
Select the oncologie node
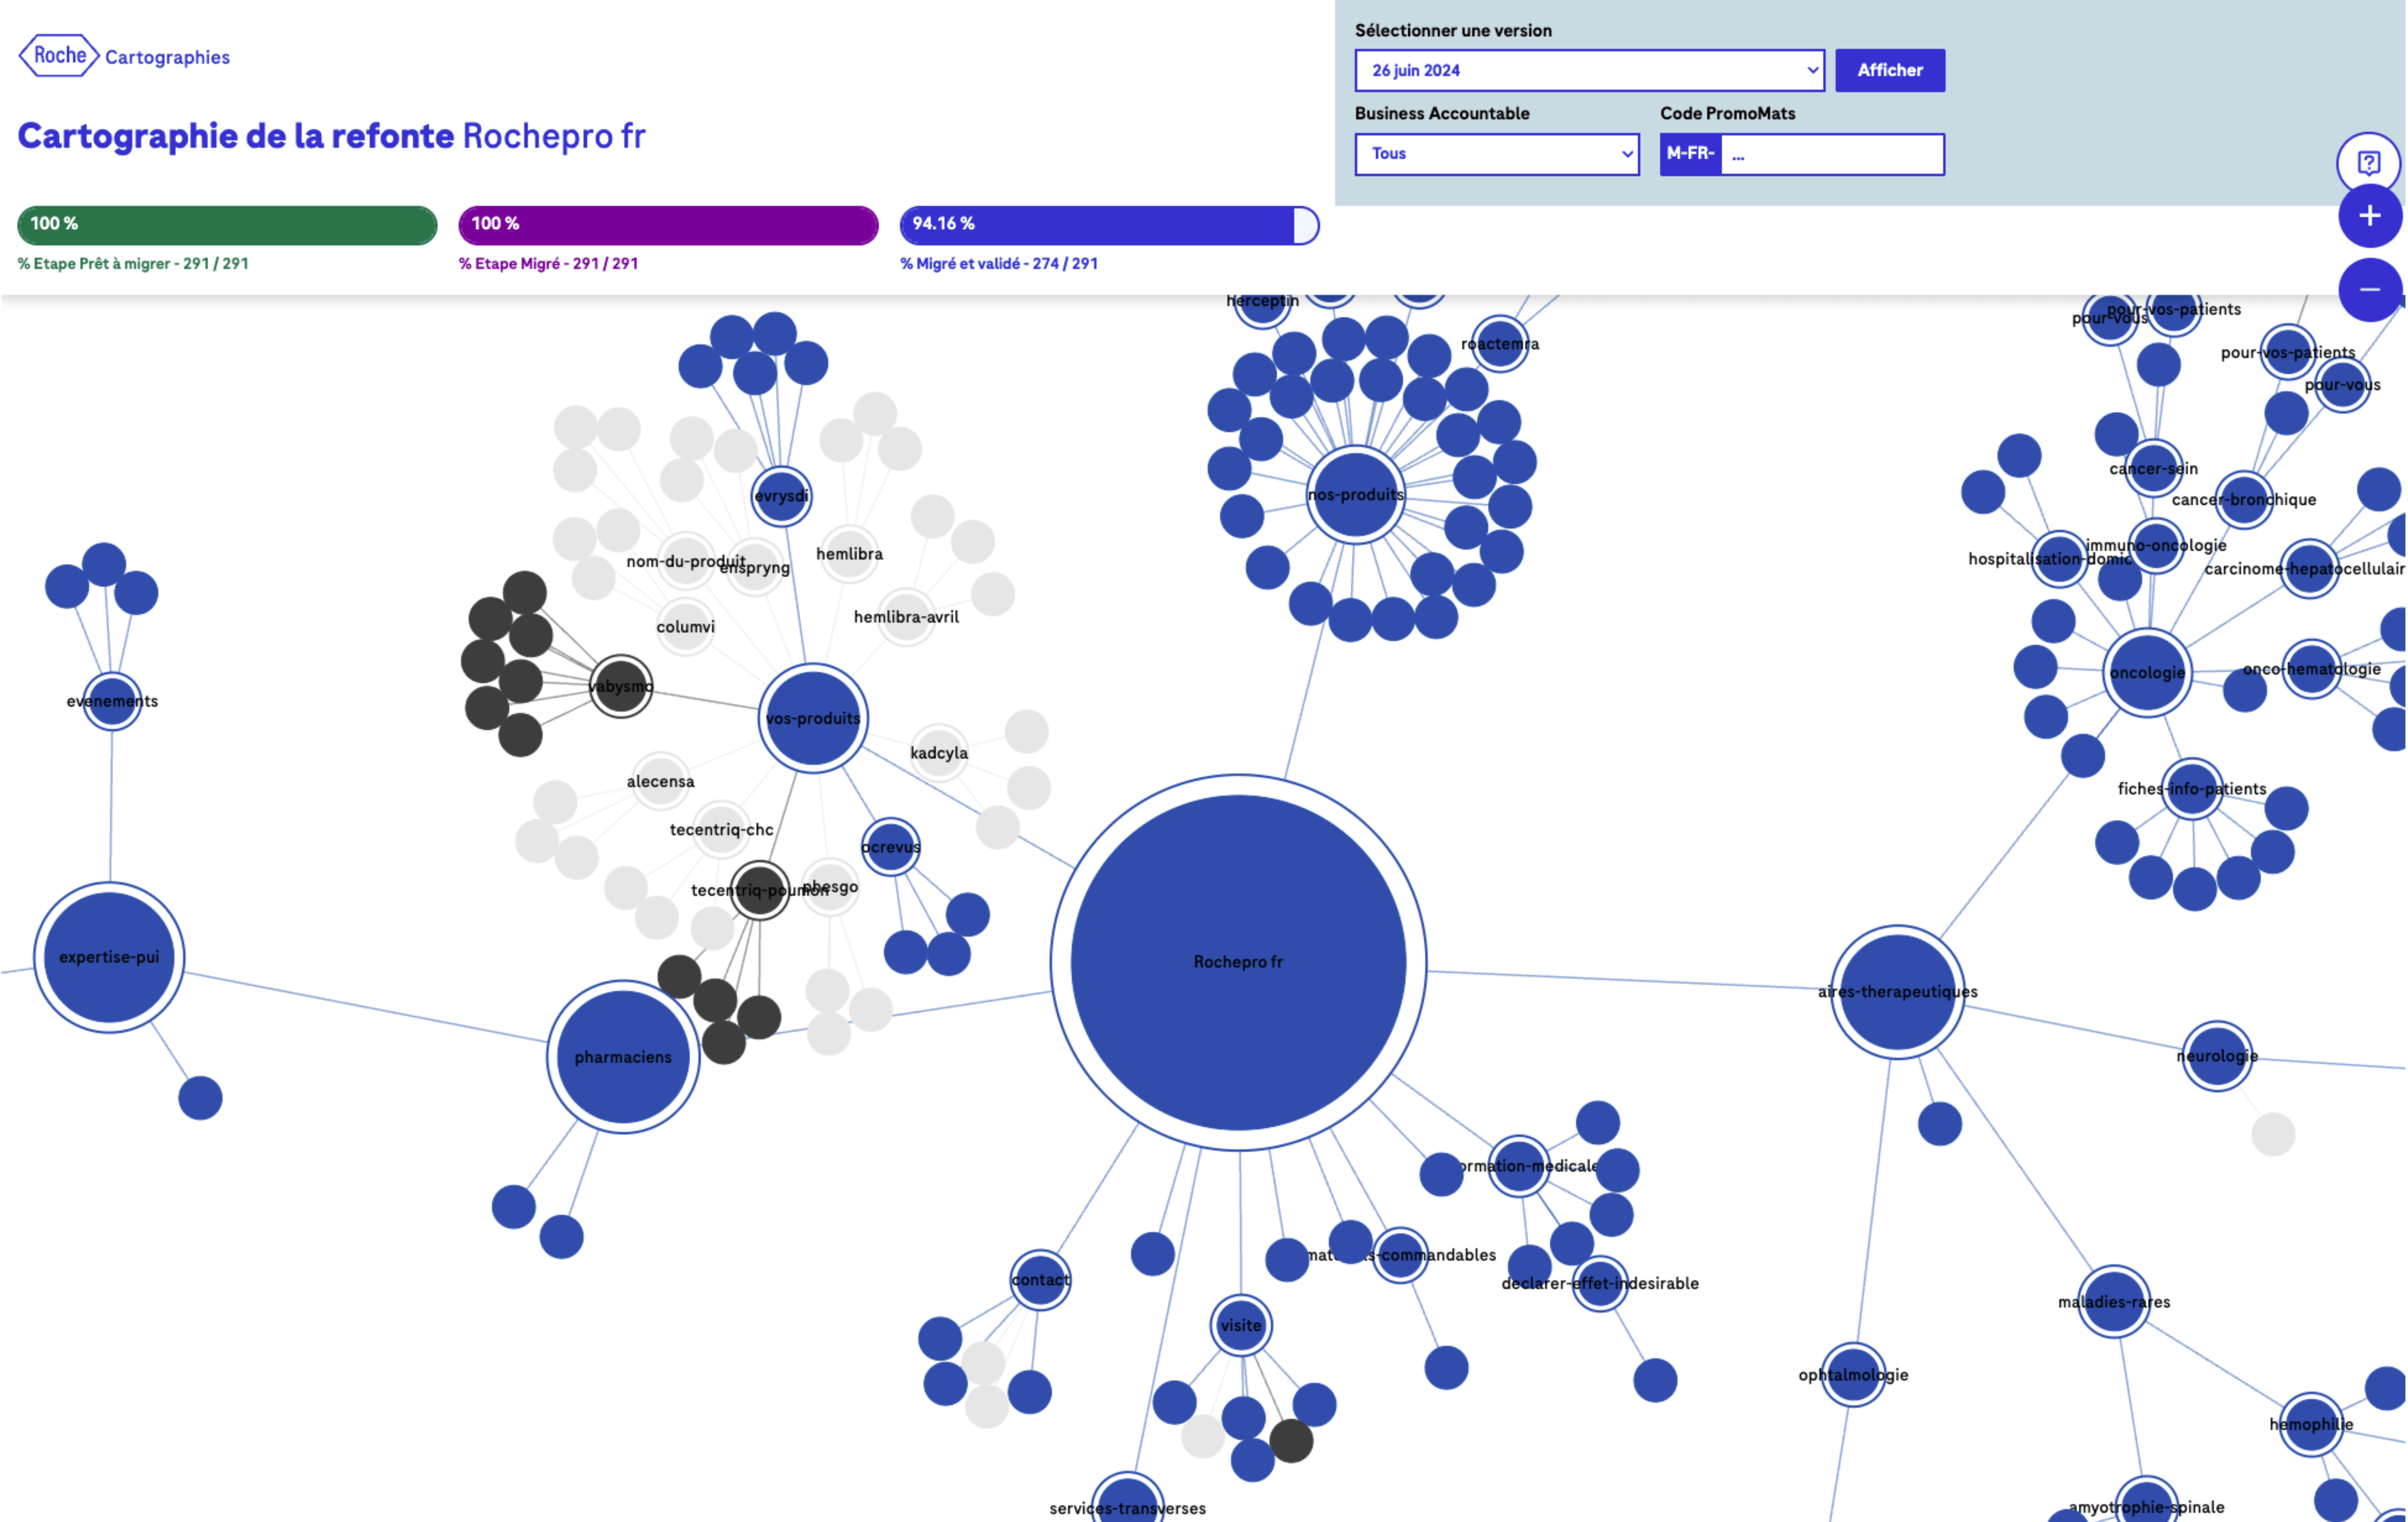click(2147, 673)
